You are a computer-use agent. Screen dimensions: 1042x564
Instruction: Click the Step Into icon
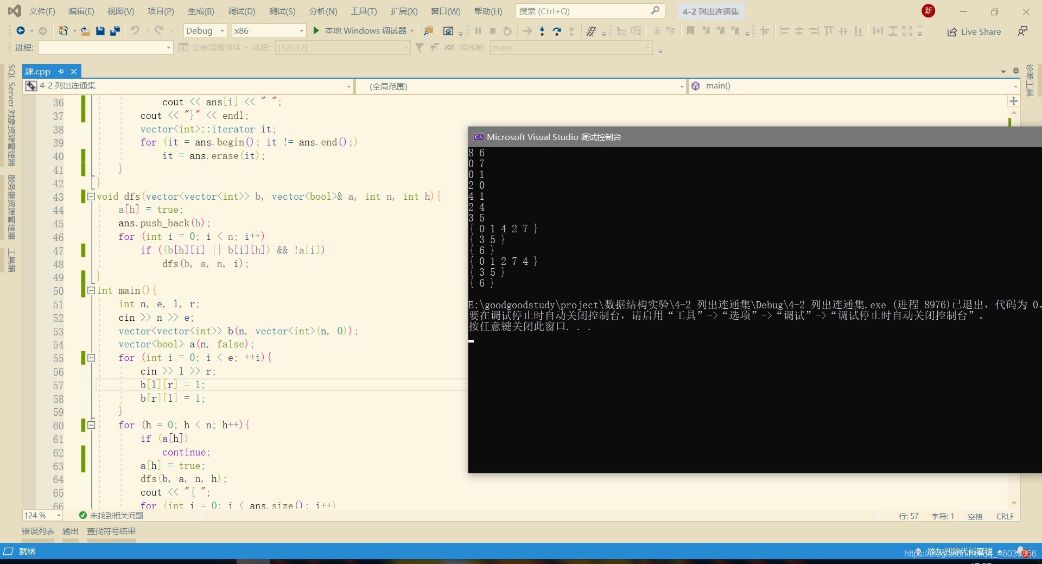pos(542,31)
